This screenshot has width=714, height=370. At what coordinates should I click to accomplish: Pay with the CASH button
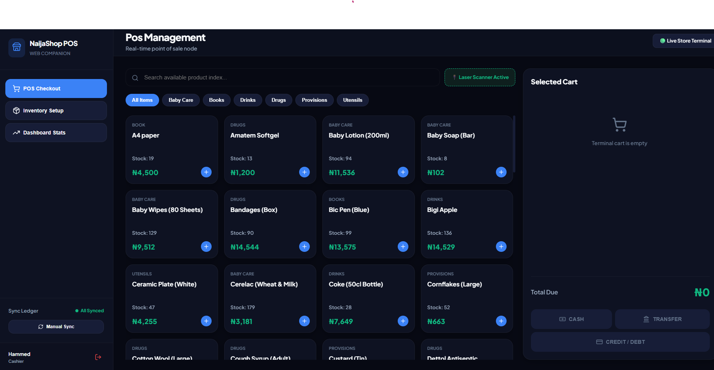click(x=571, y=319)
